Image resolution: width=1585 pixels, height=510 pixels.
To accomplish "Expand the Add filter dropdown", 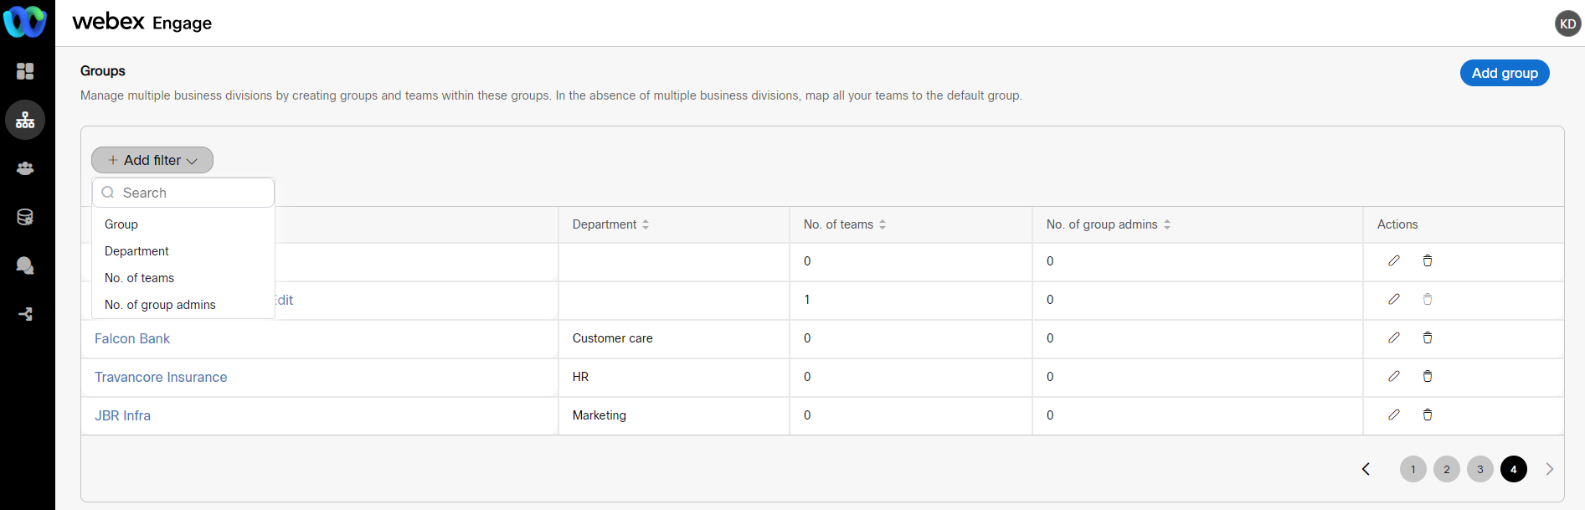I will pyautogui.click(x=152, y=160).
